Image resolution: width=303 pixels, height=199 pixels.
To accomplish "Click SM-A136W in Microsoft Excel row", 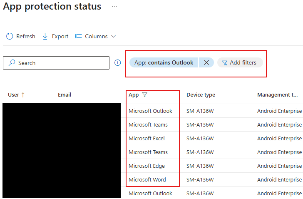I will pos(200,139).
